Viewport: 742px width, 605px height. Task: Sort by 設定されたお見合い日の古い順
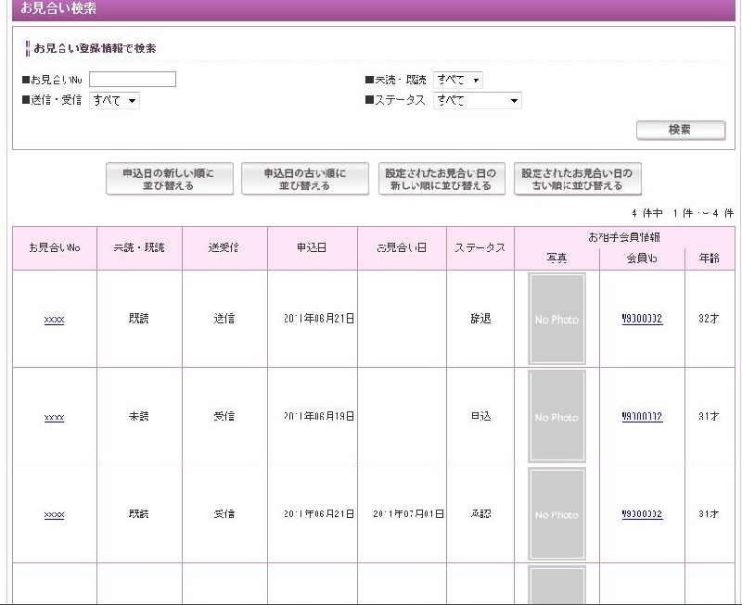pos(577,180)
